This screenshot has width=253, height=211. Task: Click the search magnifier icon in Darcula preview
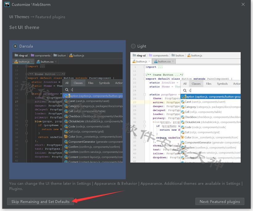tap(67, 90)
